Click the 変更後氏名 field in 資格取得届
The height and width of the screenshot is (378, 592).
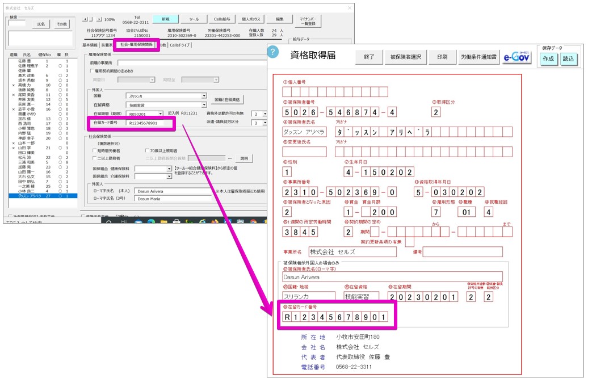click(304, 152)
